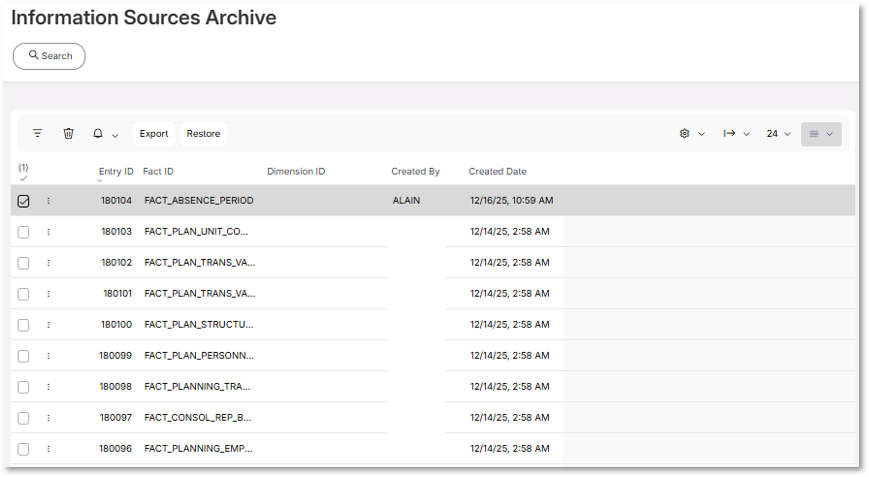Check the checkbox for entry 180100
The image size is (869, 477).
click(23, 325)
